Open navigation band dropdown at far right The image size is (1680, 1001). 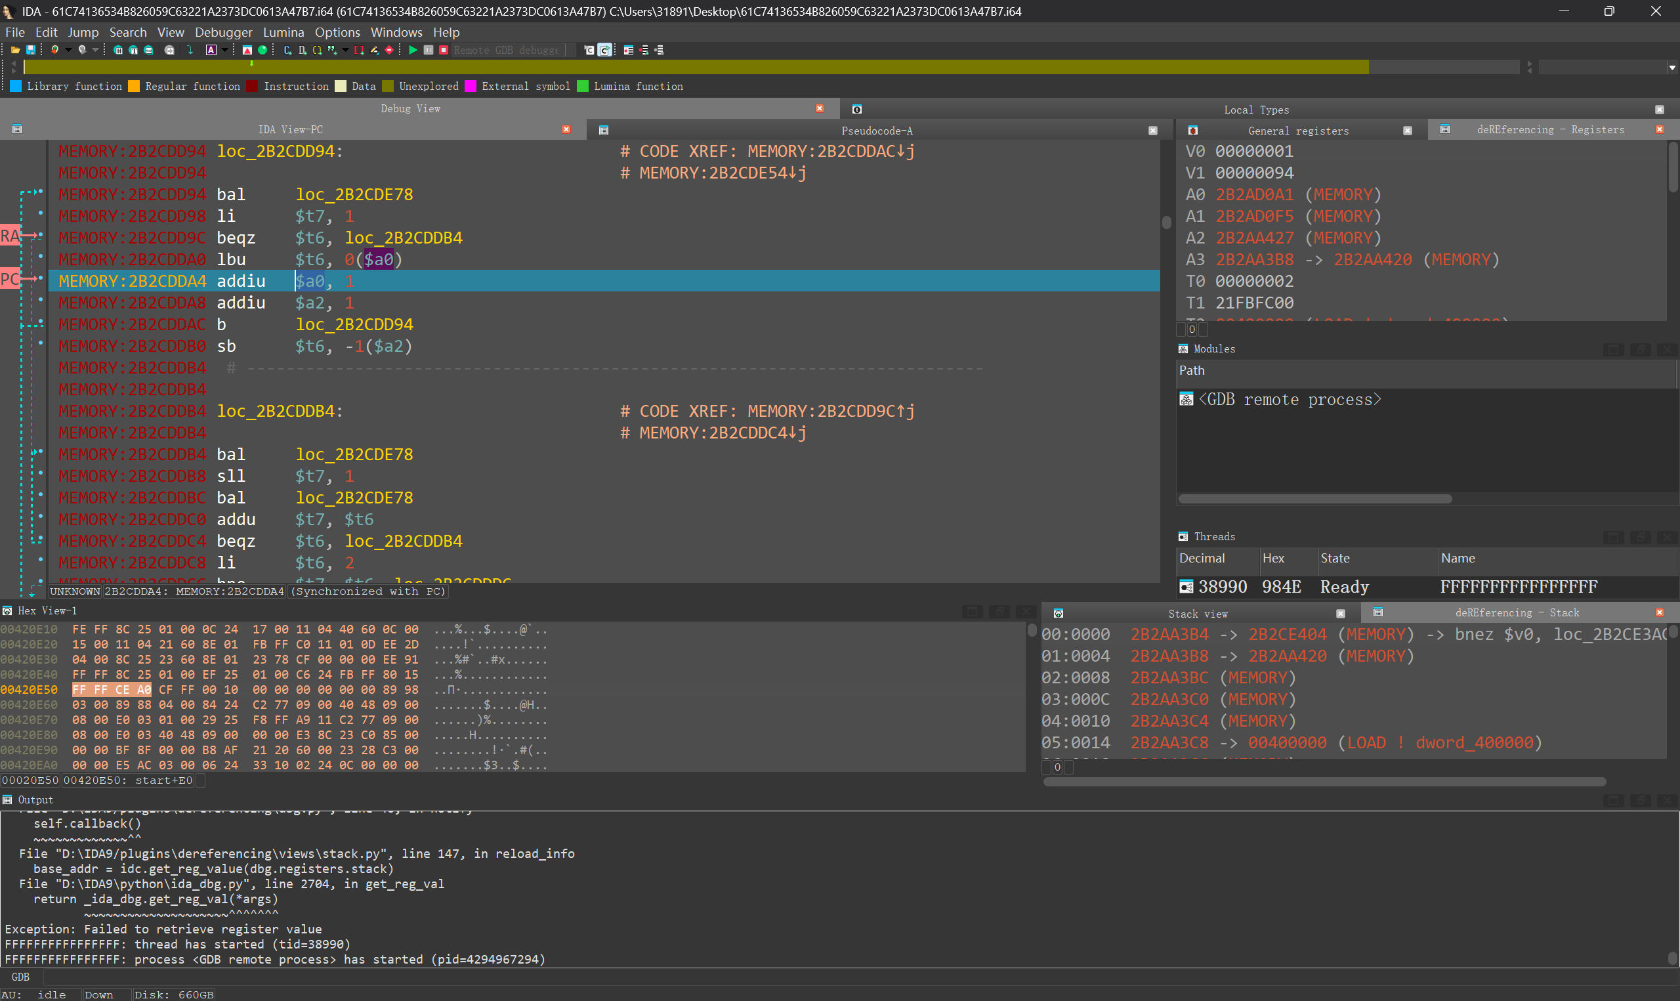click(x=1671, y=68)
